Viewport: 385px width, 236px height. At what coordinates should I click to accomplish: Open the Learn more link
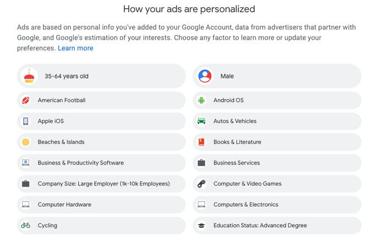tap(75, 48)
